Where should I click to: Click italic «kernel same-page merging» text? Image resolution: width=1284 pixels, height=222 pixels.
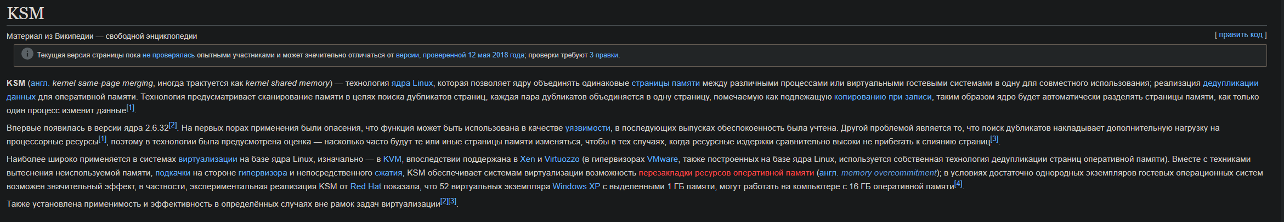click(103, 83)
